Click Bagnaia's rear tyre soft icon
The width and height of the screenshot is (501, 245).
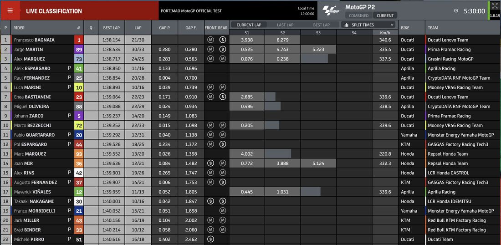pyautogui.click(x=223, y=40)
